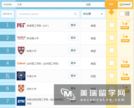Click 英国 location in Oxford row
134x108 pixels.
point(93,76)
